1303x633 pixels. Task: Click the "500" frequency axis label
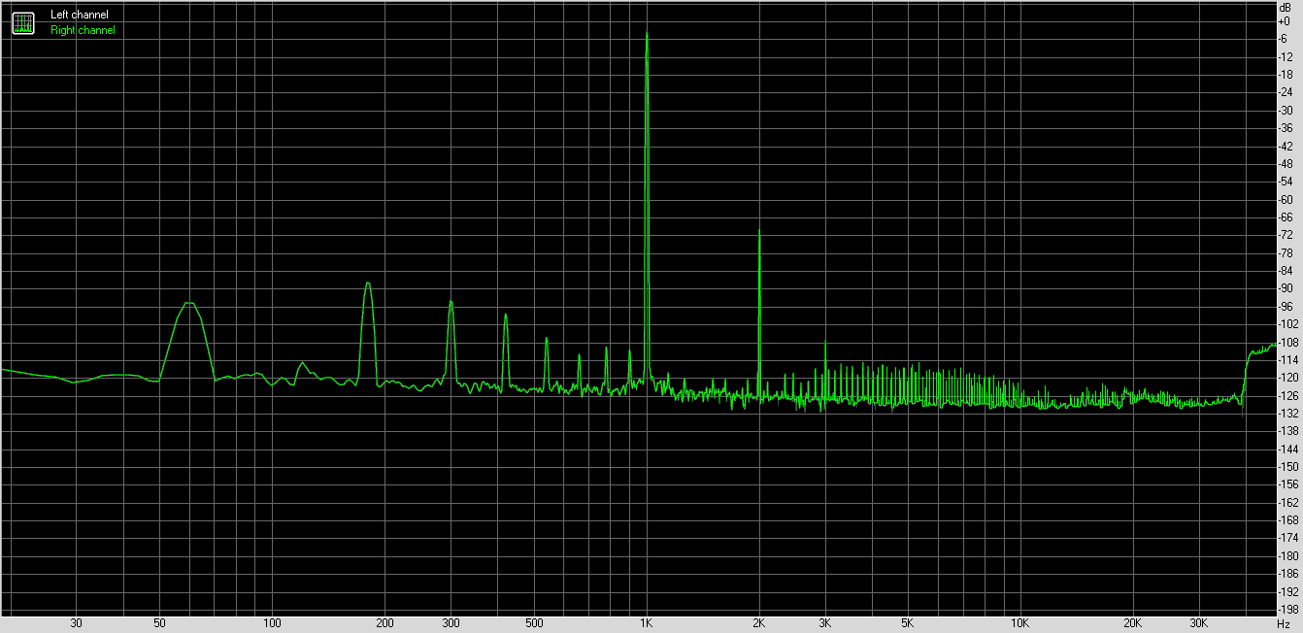tap(534, 623)
